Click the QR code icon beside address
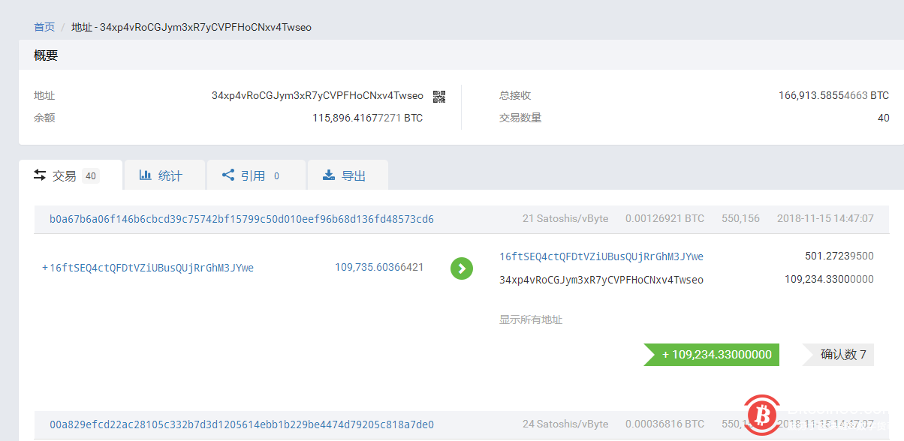This screenshot has height=441, width=904. pyautogui.click(x=439, y=96)
